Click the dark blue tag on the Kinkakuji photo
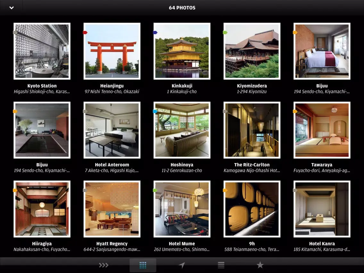364x273 pixels. (x=155, y=32)
